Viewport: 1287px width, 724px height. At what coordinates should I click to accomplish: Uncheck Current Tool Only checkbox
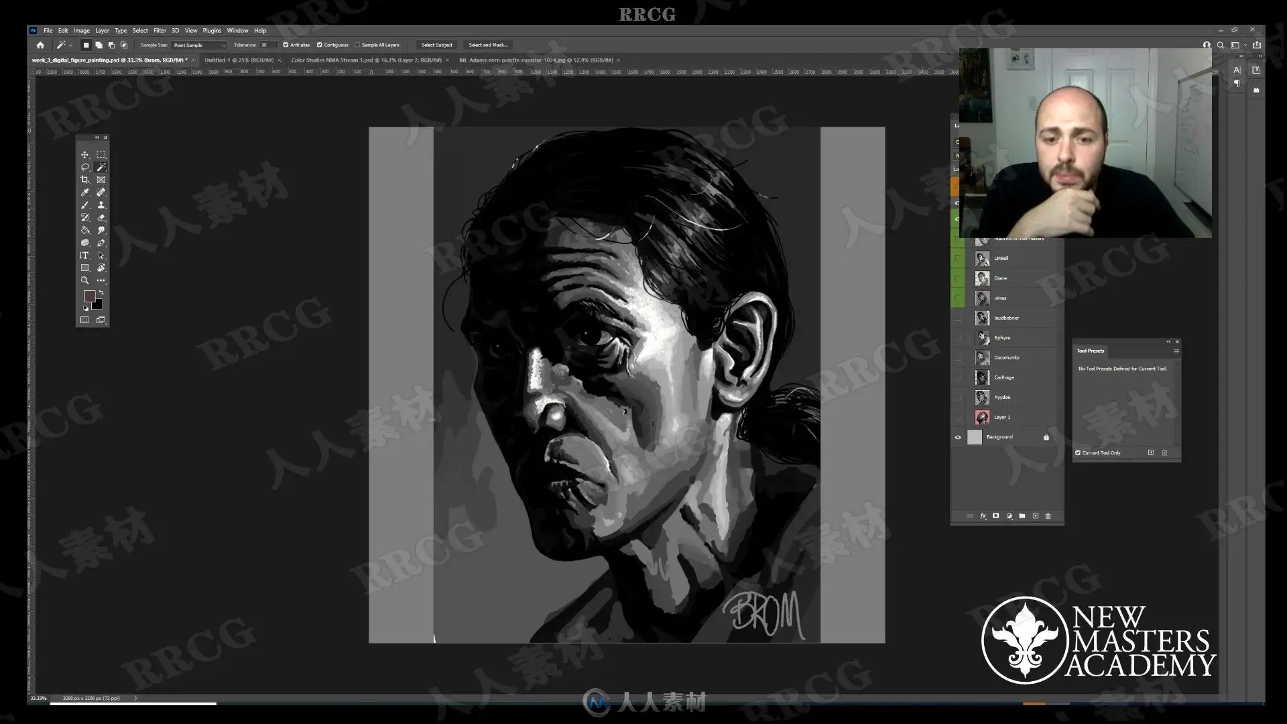(1078, 453)
